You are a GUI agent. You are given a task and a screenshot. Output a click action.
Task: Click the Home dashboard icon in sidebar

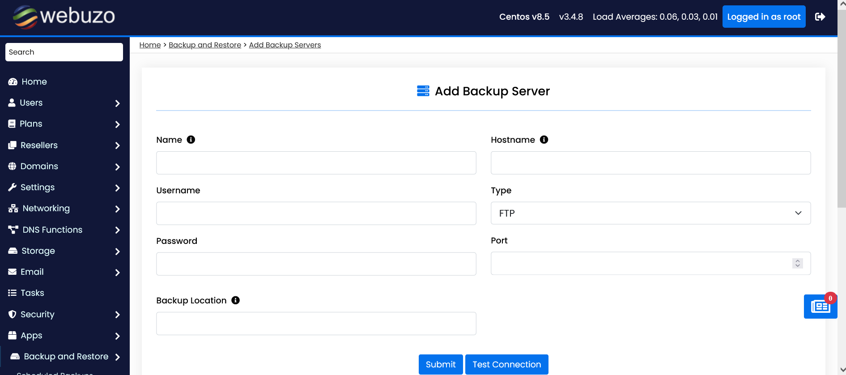point(13,81)
